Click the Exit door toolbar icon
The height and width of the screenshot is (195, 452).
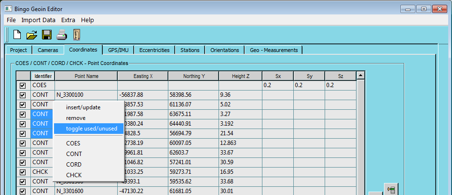tap(76, 35)
